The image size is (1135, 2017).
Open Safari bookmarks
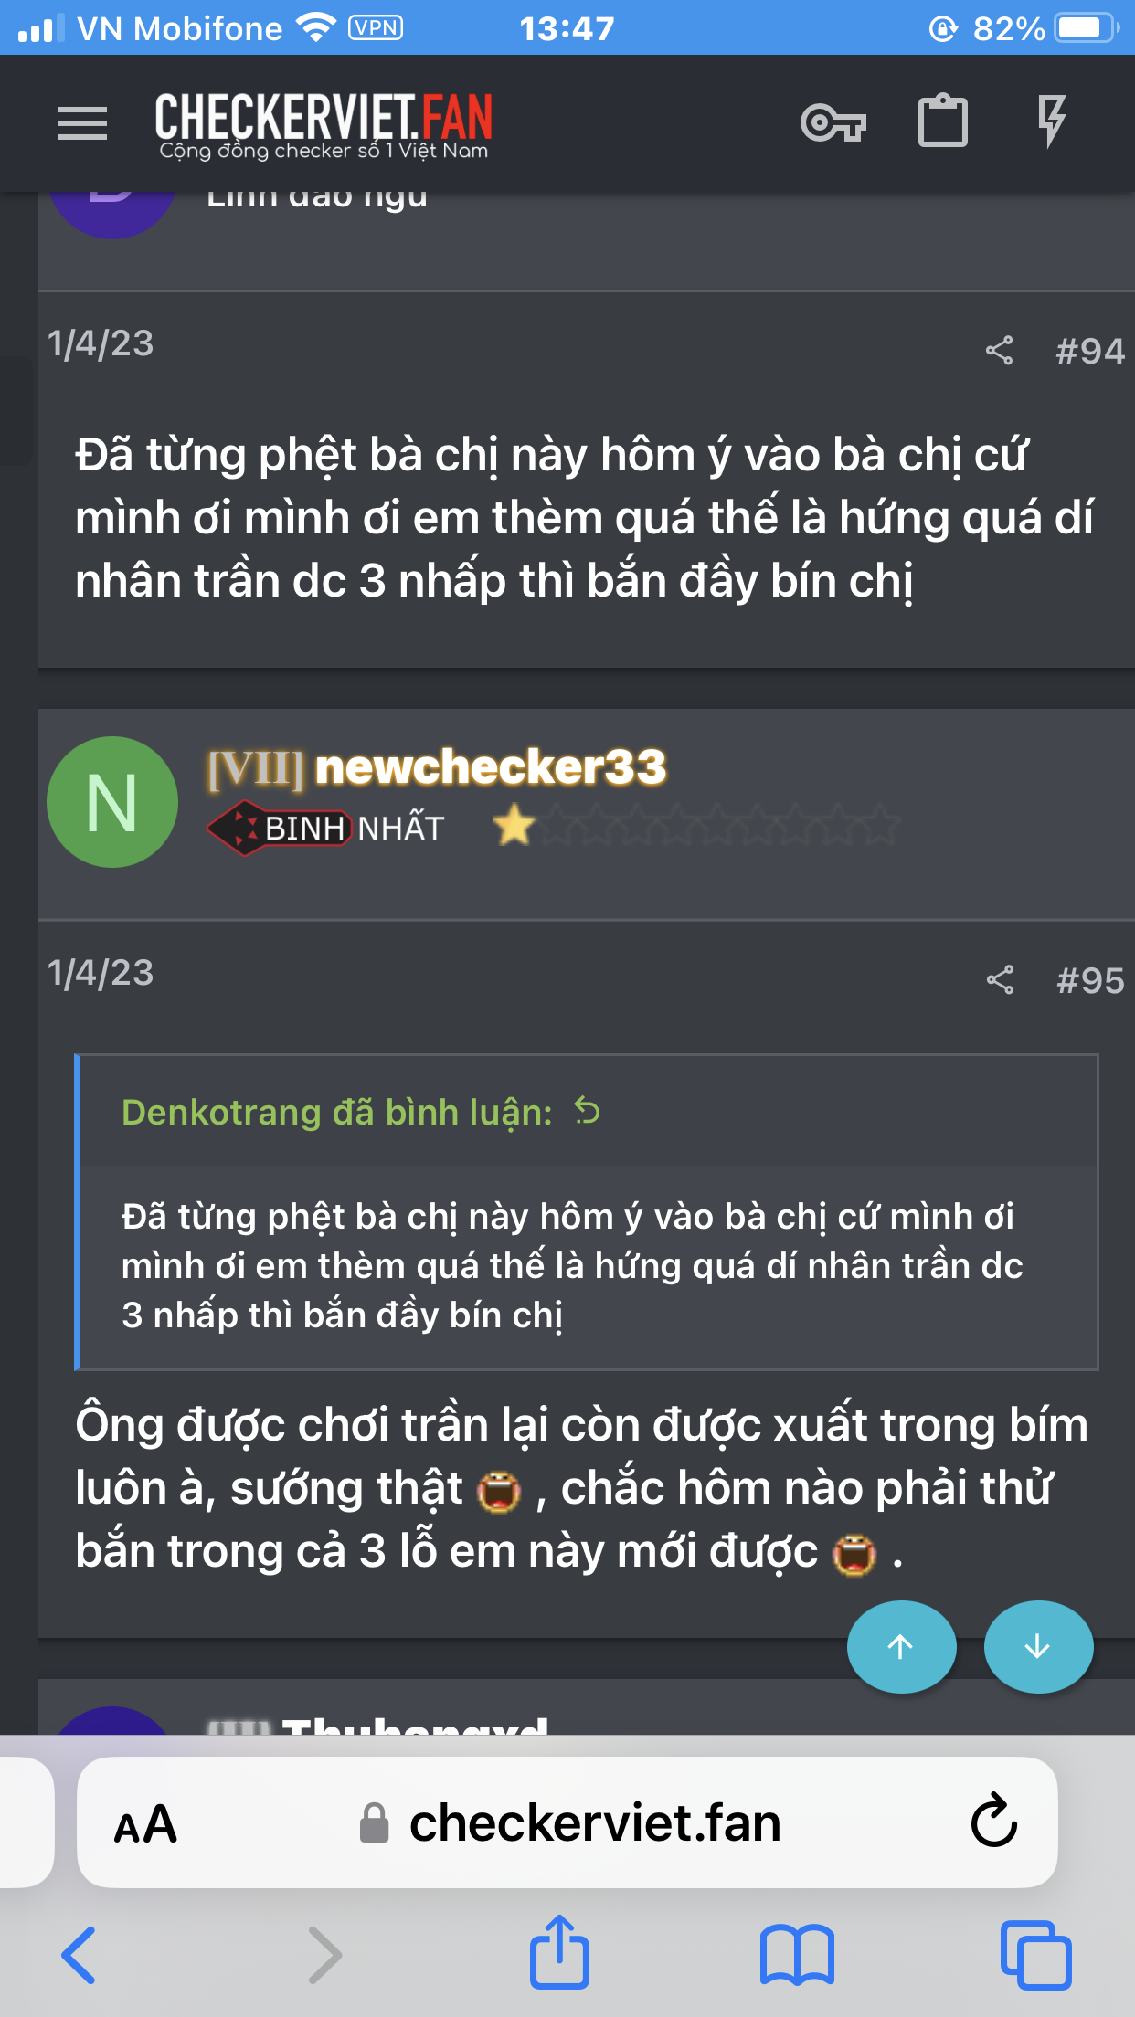(x=797, y=1955)
